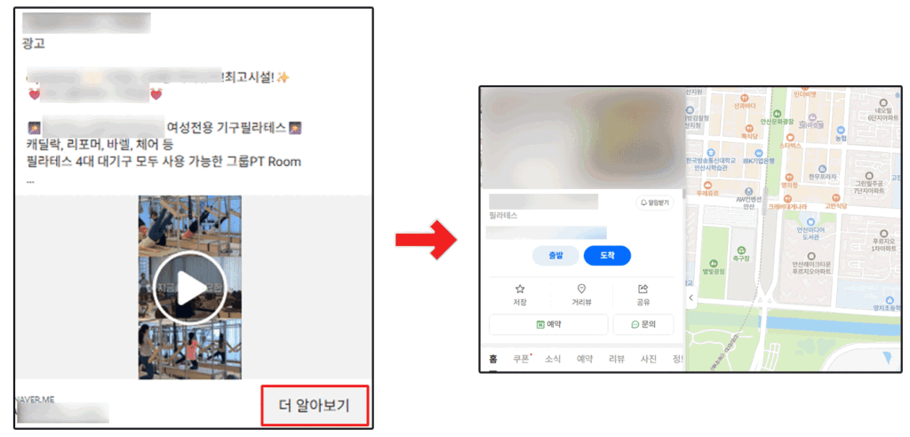The width and height of the screenshot is (910, 437).
Task: Play the pilates ad video
Action: tap(190, 288)
